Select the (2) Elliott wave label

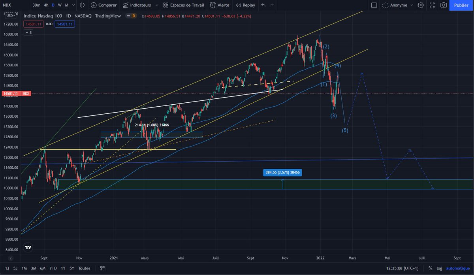click(326, 47)
